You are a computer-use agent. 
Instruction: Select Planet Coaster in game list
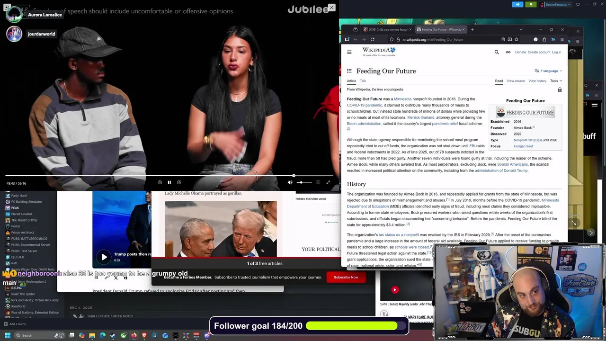tap(21, 214)
